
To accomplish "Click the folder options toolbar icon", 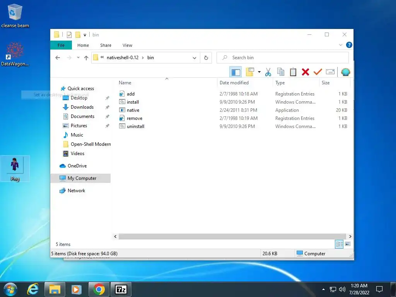I will click(x=250, y=72).
